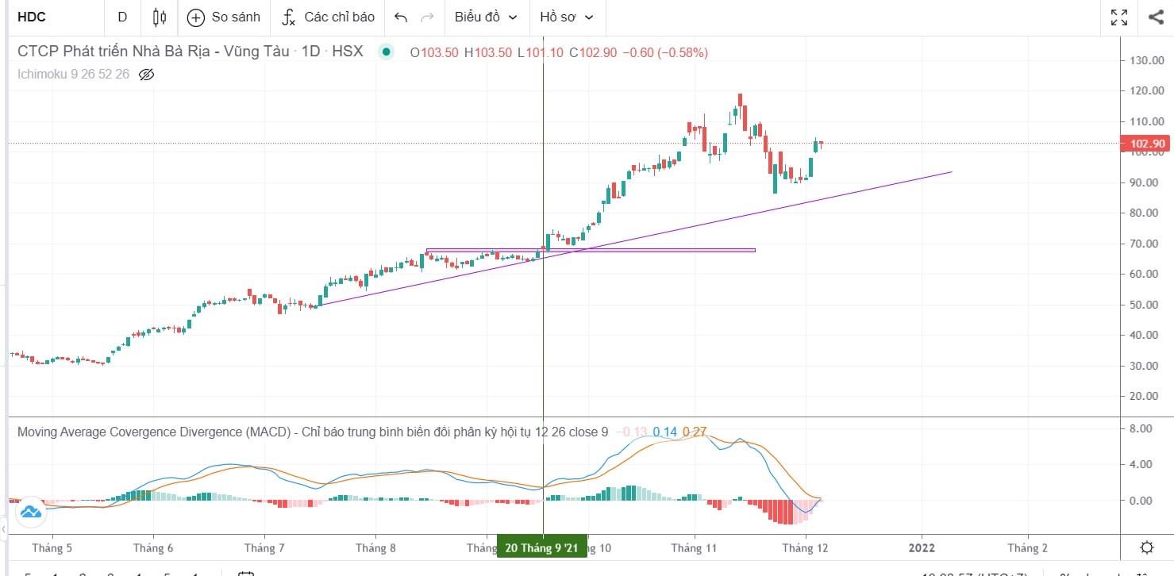This screenshot has height=576, width=1174.
Task: Click the So sánh compare button
Action: pyautogui.click(x=224, y=17)
